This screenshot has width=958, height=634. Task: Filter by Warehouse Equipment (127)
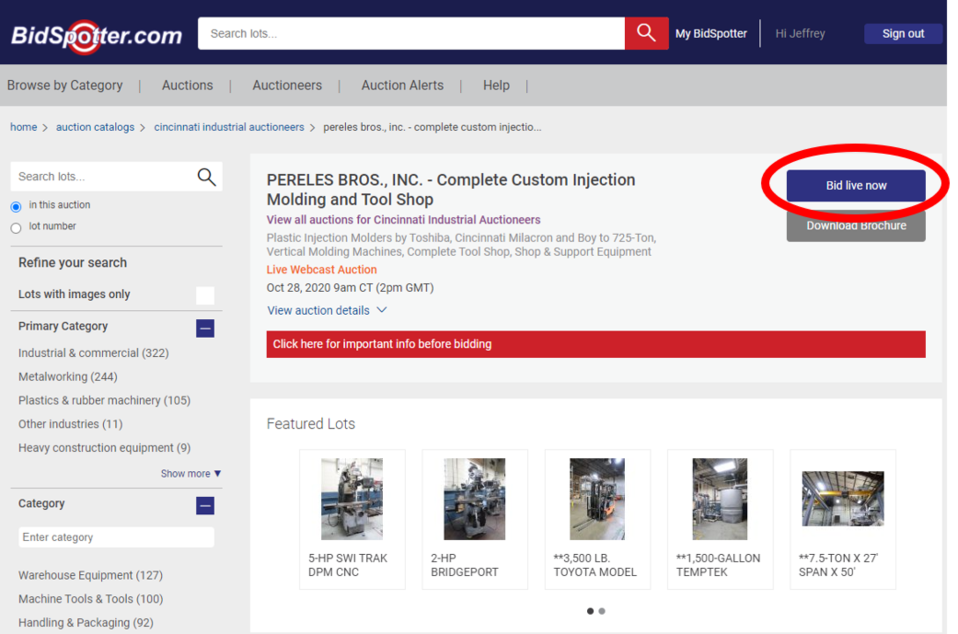pyautogui.click(x=90, y=575)
